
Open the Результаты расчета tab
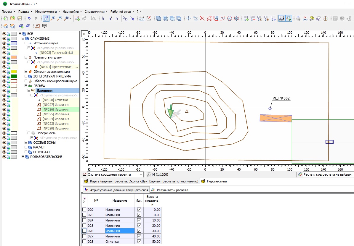(x=172, y=190)
